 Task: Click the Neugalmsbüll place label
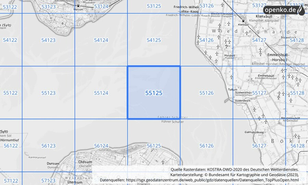[x=290, y=118]
